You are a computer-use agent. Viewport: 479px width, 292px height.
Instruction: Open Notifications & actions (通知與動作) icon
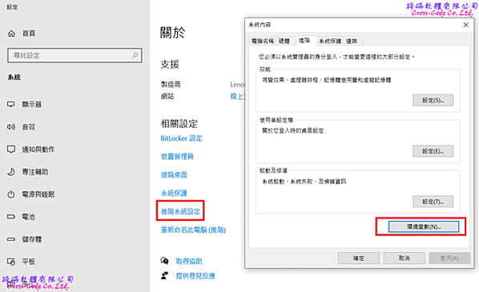11,150
